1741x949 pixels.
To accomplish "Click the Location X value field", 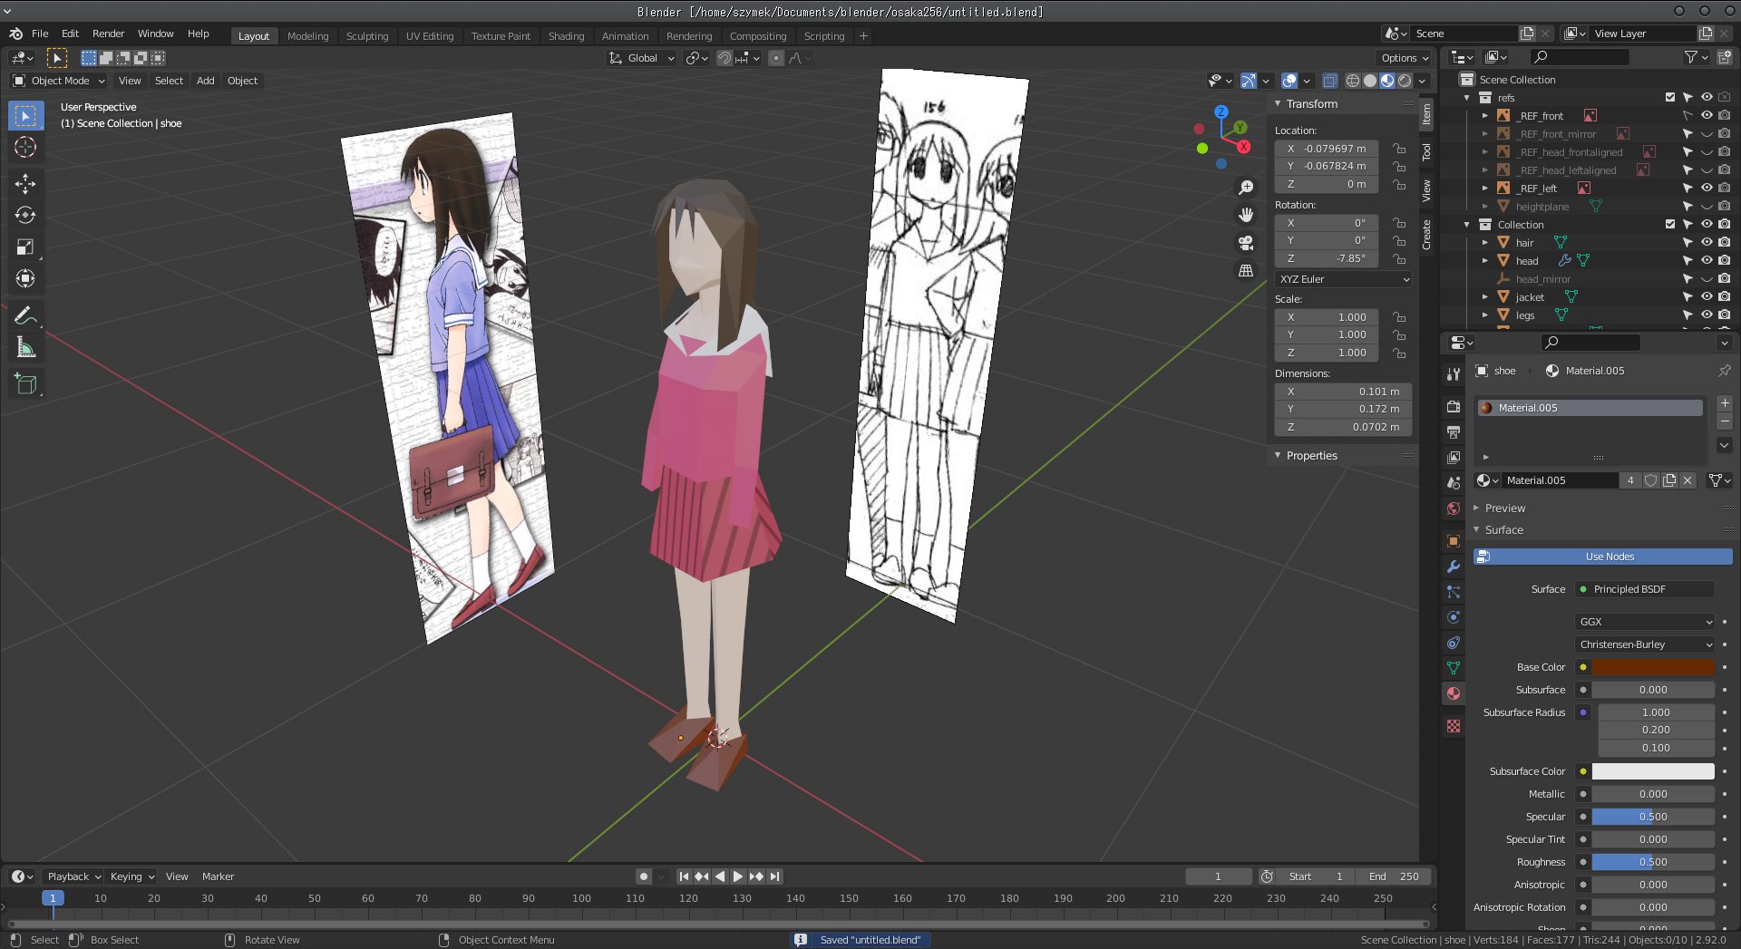I will (x=1327, y=149).
